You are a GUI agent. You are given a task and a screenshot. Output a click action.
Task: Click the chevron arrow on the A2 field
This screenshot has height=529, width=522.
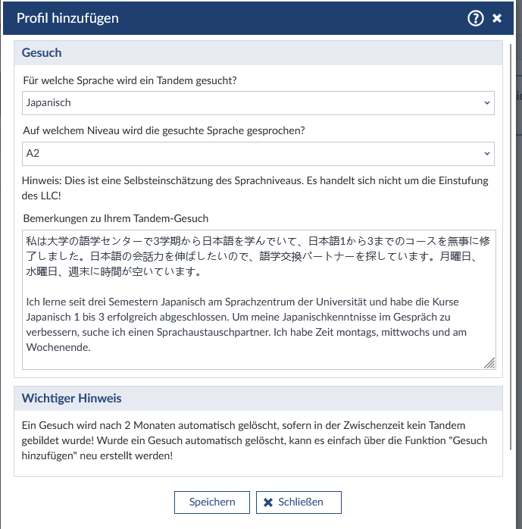click(x=486, y=153)
